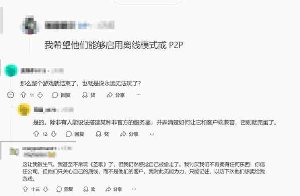Collapse the thread with the minus circle
This screenshot has height=196, width=300.
click(10, 95)
